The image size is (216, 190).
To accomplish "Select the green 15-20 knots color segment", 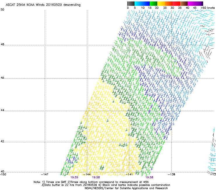I will pos(154,4).
